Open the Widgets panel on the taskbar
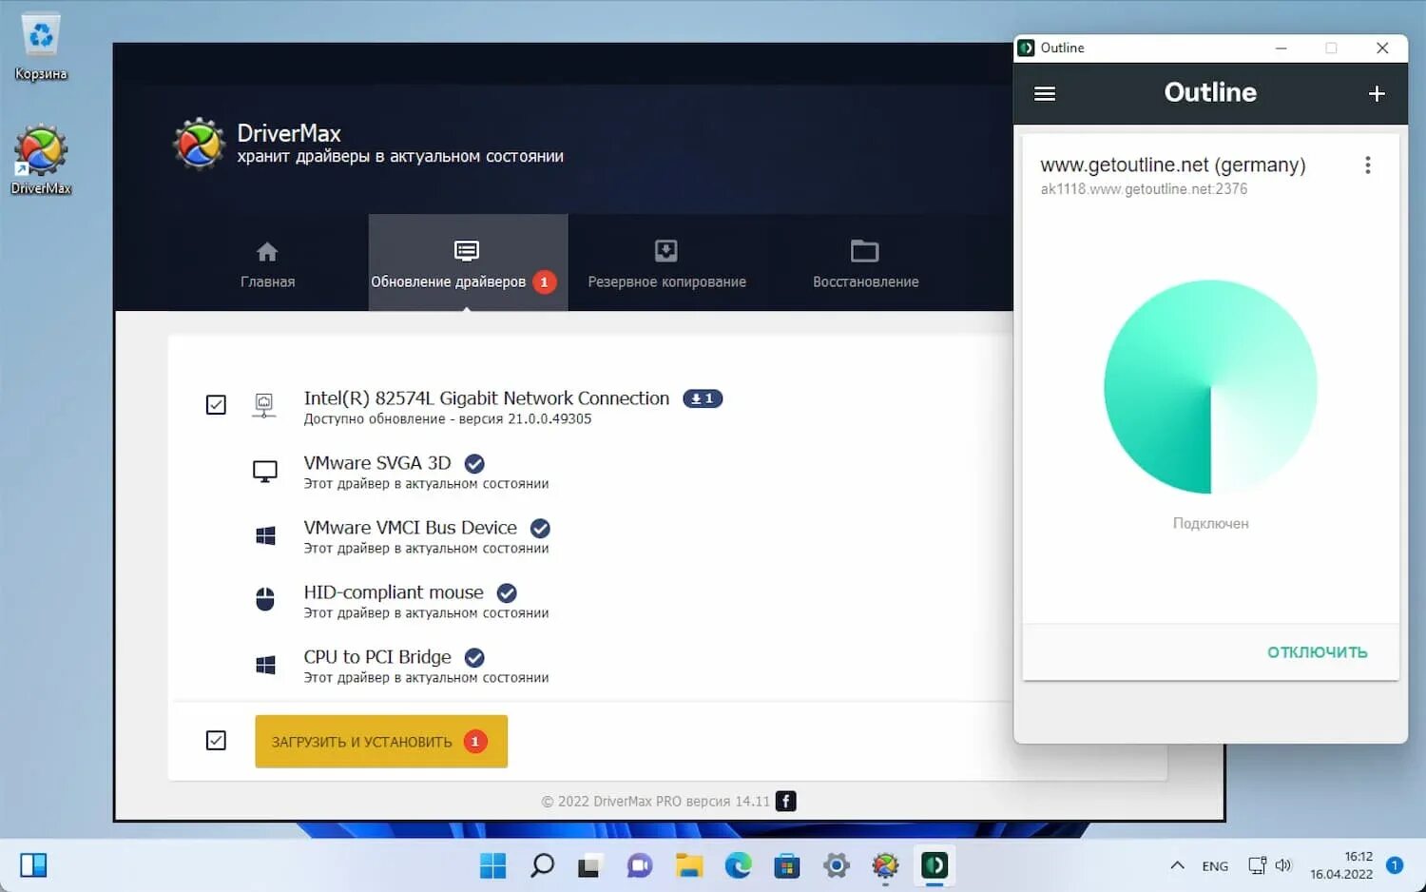Viewport: 1426px width, 892px height. (33, 865)
